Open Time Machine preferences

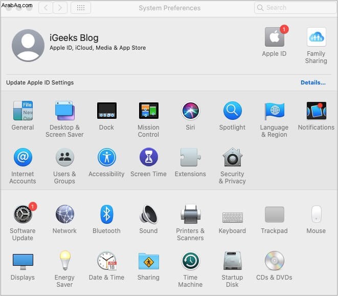point(190,261)
